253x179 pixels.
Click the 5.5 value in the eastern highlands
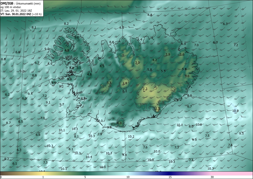(163, 71)
